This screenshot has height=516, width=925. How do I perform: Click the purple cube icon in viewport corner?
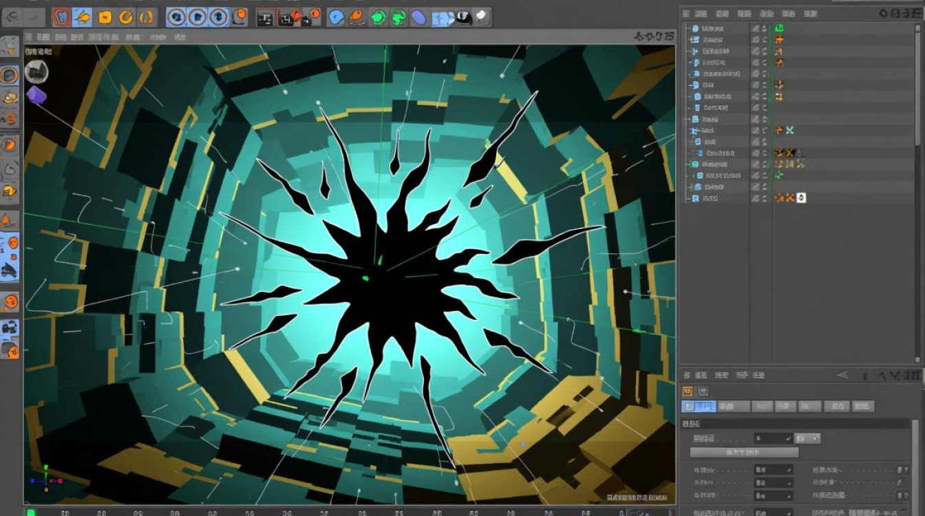click(36, 95)
